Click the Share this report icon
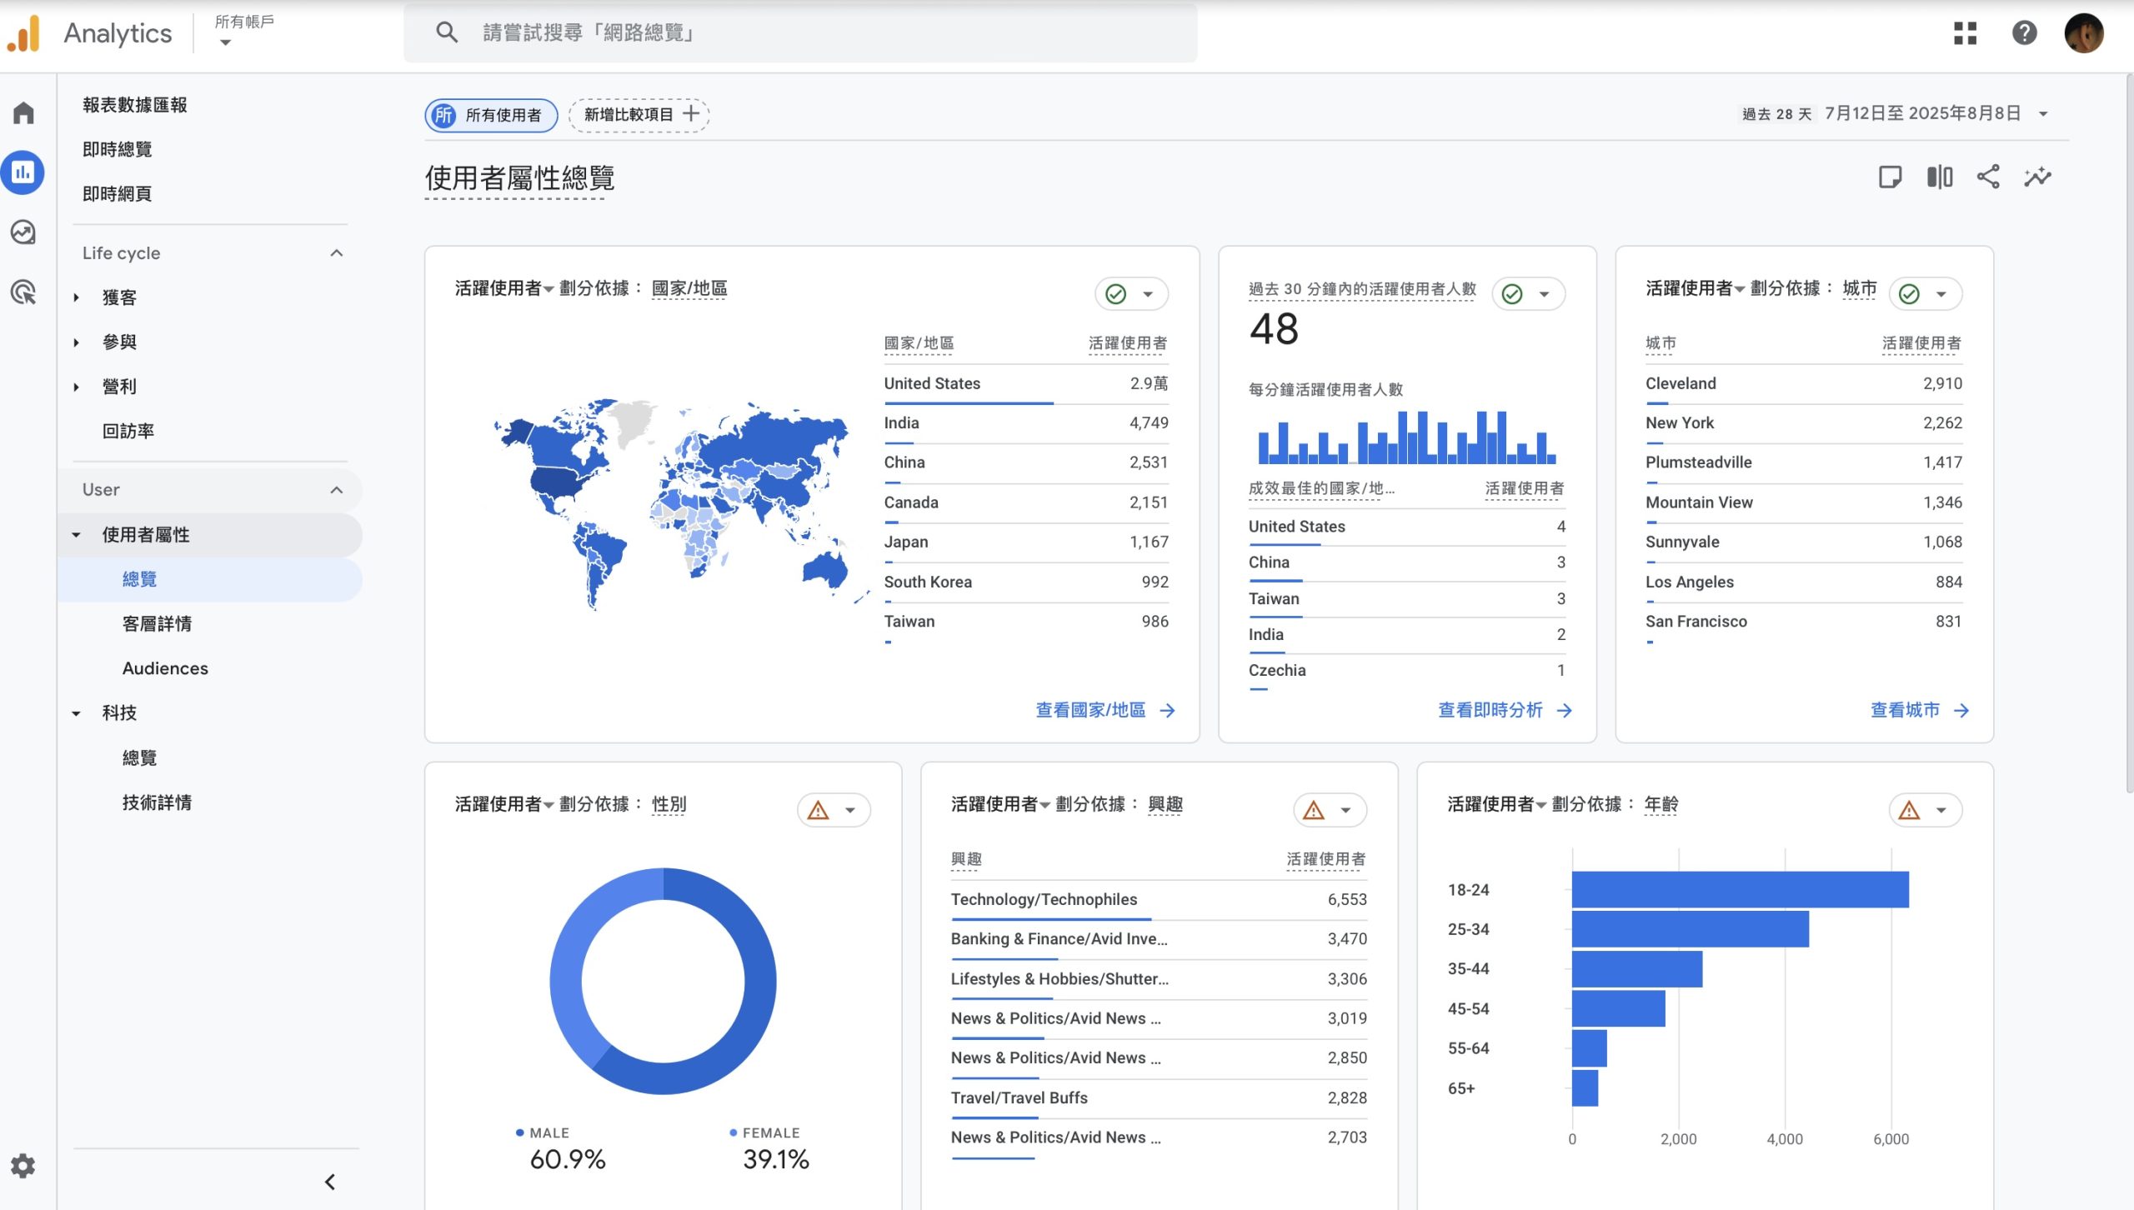Image resolution: width=2134 pixels, height=1210 pixels. (x=1988, y=177)
